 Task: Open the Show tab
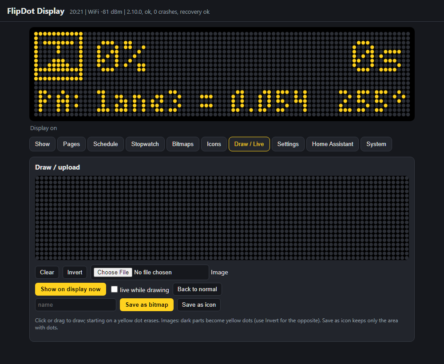pos(42,144)
